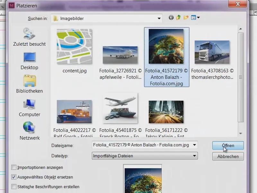Enable Importoptionen anzeigen checkbox
This screenshot has height=193, width=257.
click(14, 167)
